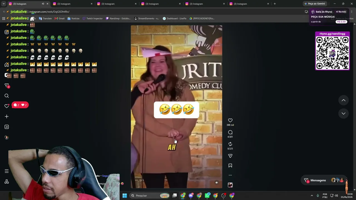Save the reel with the bookmark icon
Viewport: 356px width, 200px height.
pos(230,166)
